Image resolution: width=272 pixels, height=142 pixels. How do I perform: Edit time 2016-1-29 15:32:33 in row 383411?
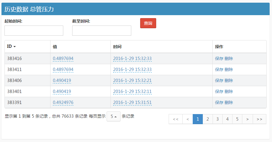(132, 70)
